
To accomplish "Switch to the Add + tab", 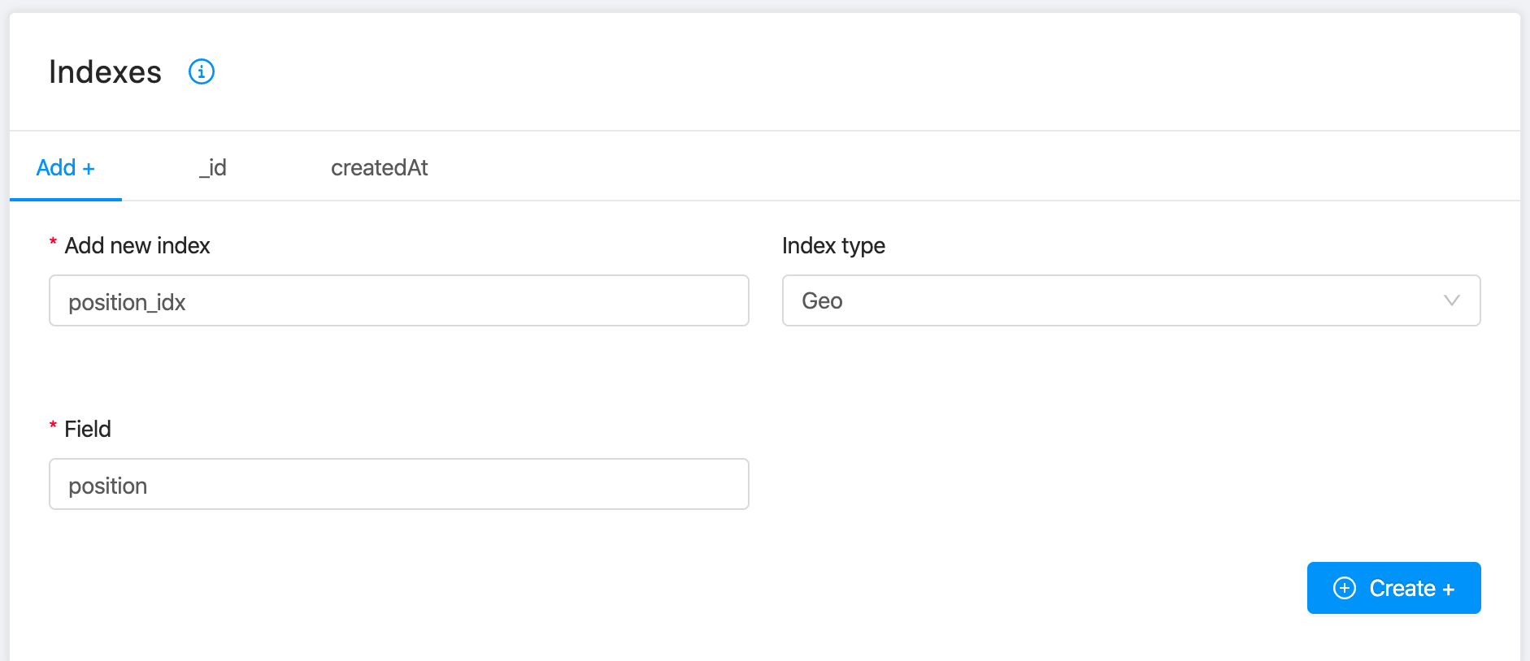I will [65, 167].
